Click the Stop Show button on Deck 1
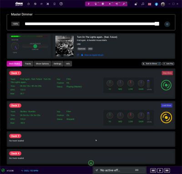 tap(167, 73)
